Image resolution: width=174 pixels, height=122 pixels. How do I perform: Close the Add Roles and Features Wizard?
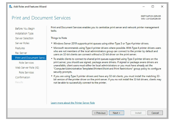coord(162,7)
